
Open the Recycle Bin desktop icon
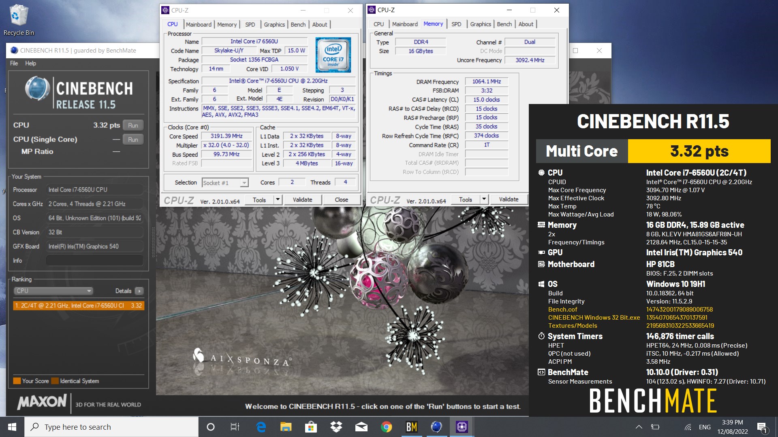(19, 19)
